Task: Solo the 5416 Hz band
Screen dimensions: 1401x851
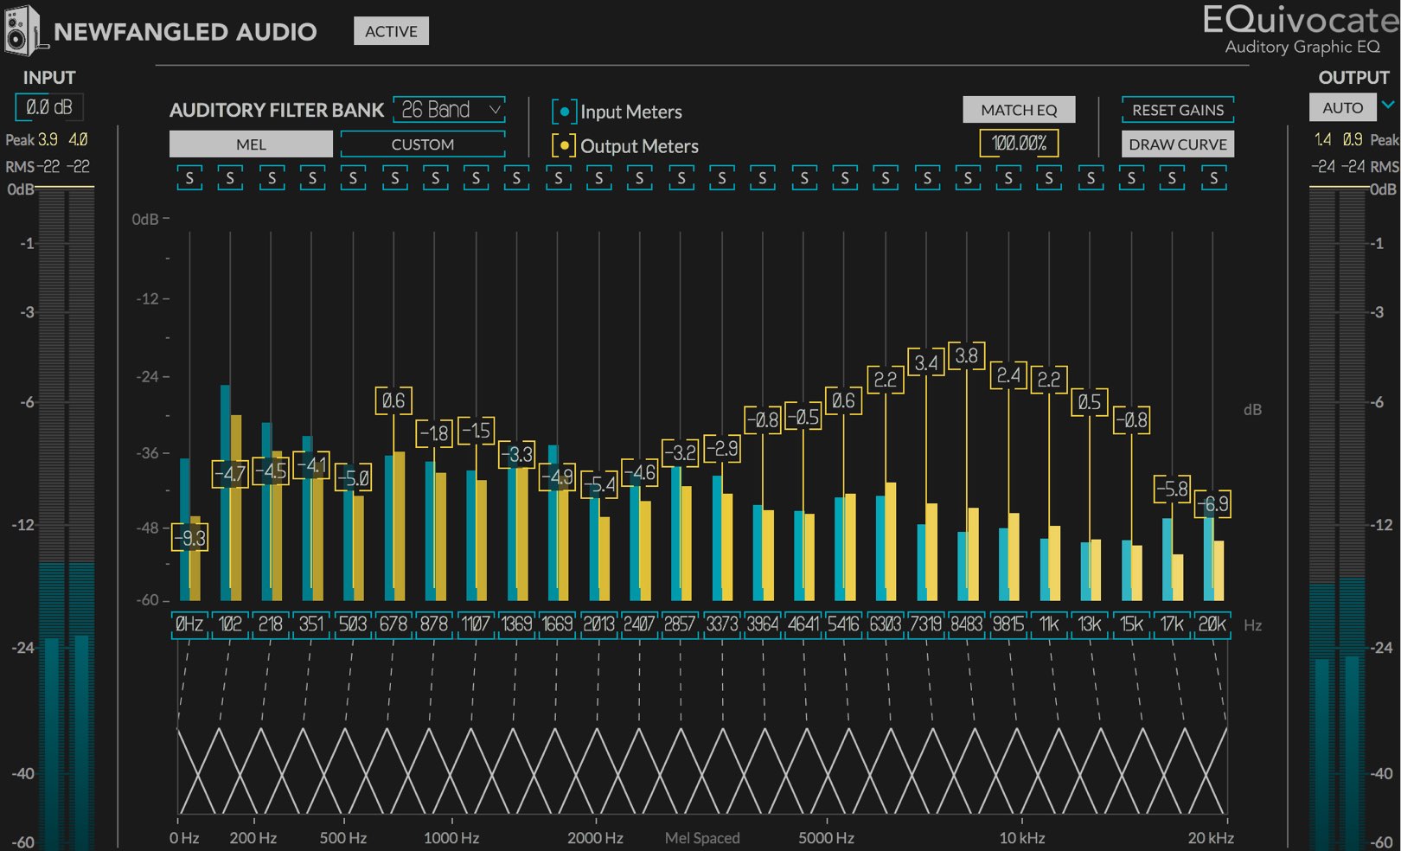Action: [x=845, y=178]
